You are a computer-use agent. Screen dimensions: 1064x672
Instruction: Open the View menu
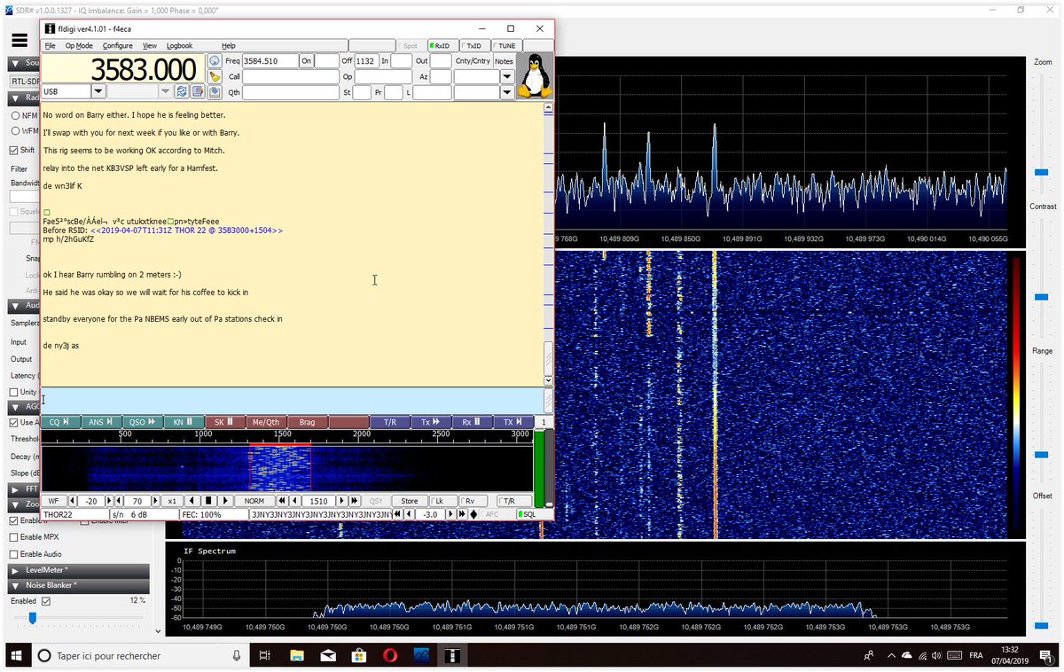click(150, 45)
